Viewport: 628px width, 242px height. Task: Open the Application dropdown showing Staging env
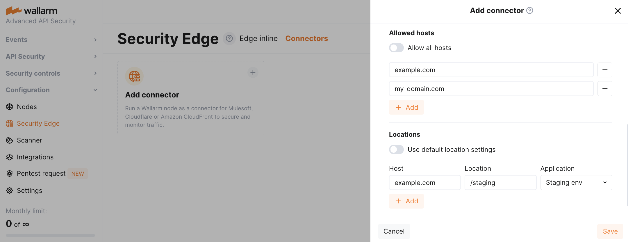click(x=576, y=183)
